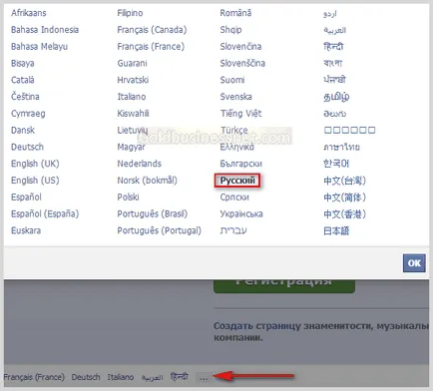Choose Bahasa Indonesia from the list
This screenshot has width=433, height=391.
point(45,30)
